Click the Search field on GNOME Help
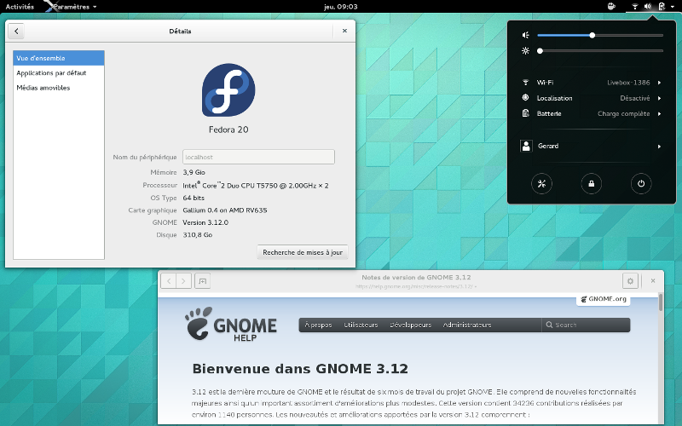 click(586, 325)
